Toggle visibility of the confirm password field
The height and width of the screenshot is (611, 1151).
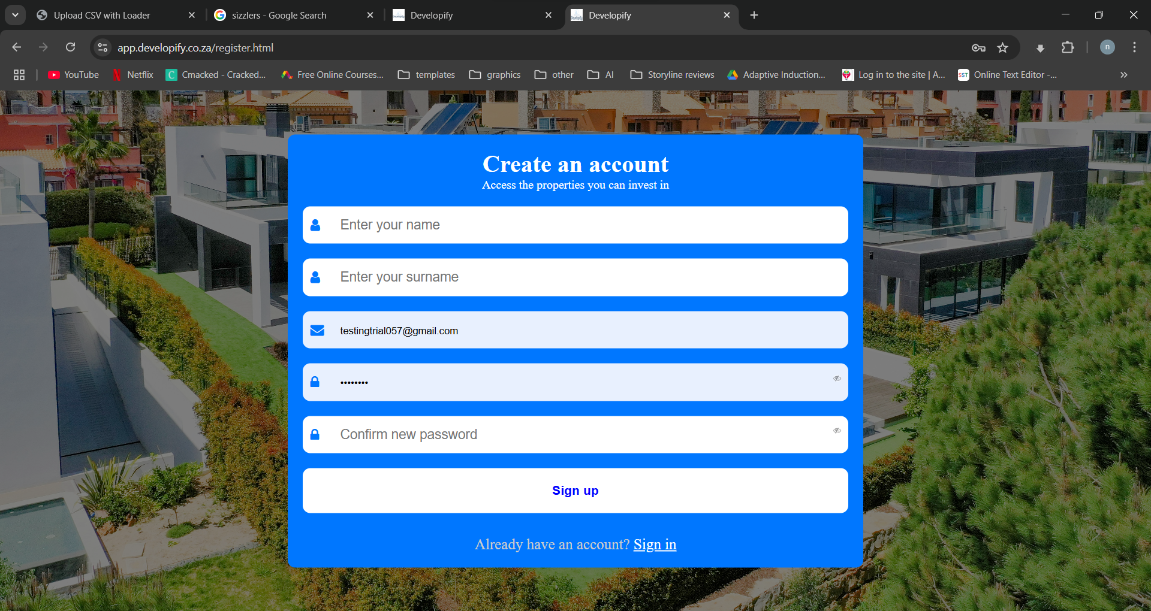[x=837, y=431]
